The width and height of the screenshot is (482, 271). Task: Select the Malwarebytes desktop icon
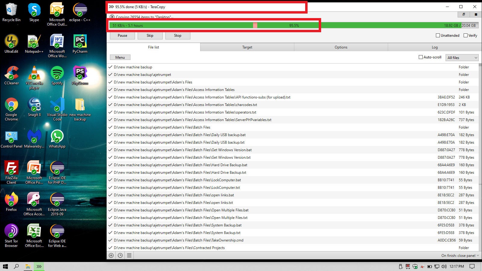pos(34,139)
